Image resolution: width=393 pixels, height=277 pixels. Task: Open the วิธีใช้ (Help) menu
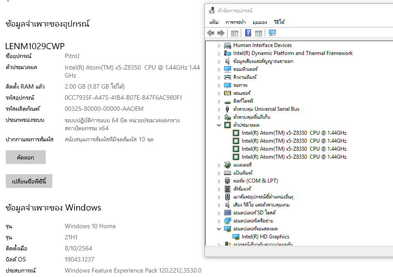tap(279, 22)
